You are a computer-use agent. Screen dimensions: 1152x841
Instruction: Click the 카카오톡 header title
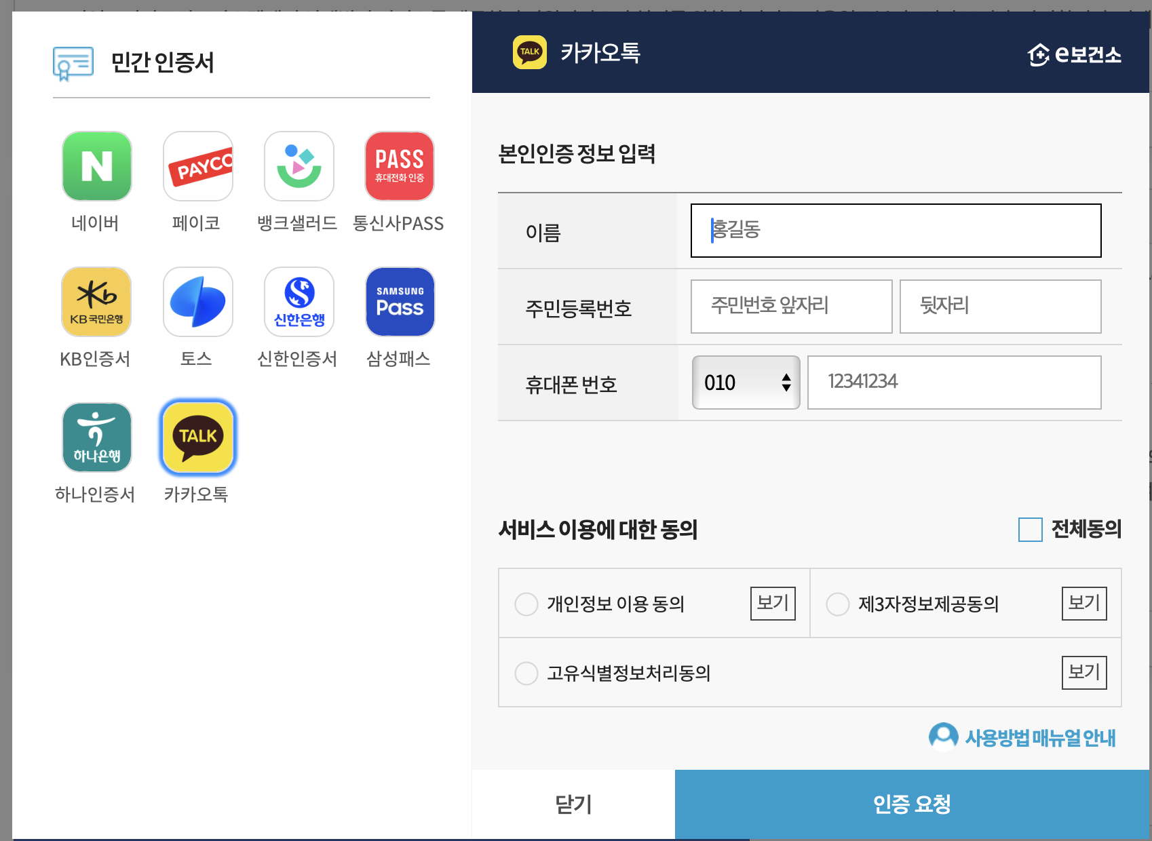(600, 53)
